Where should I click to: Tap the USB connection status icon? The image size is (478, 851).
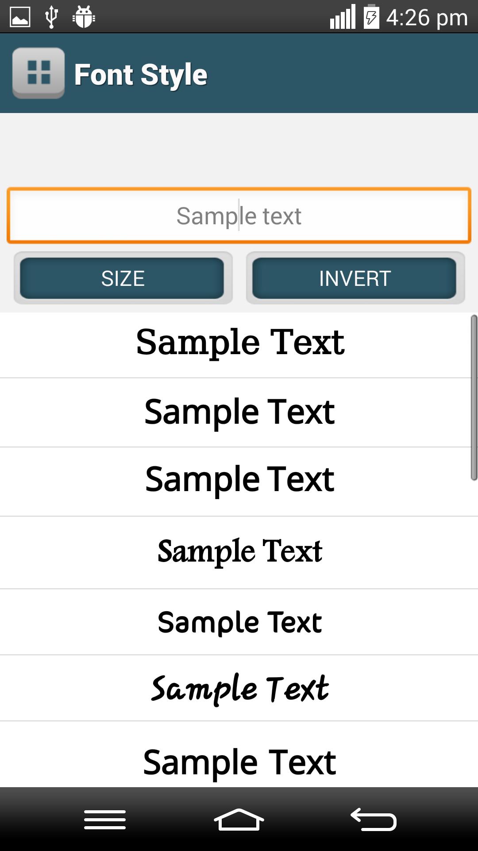51,17
